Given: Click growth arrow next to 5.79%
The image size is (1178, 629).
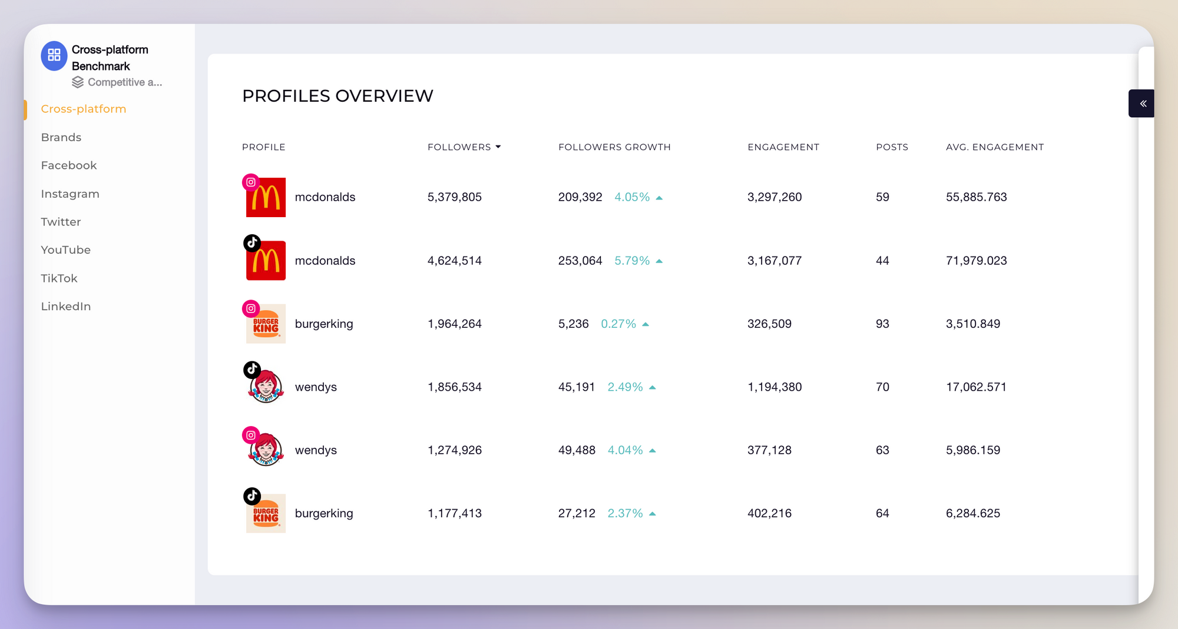Looking at the screenshot, I should click(659, 261).
